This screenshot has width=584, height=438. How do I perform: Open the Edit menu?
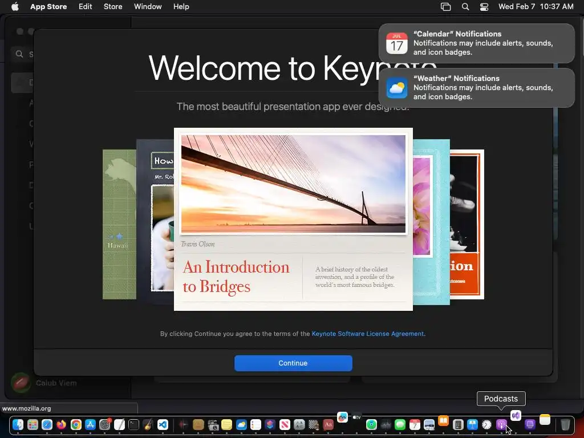click(x=86, y=6)
